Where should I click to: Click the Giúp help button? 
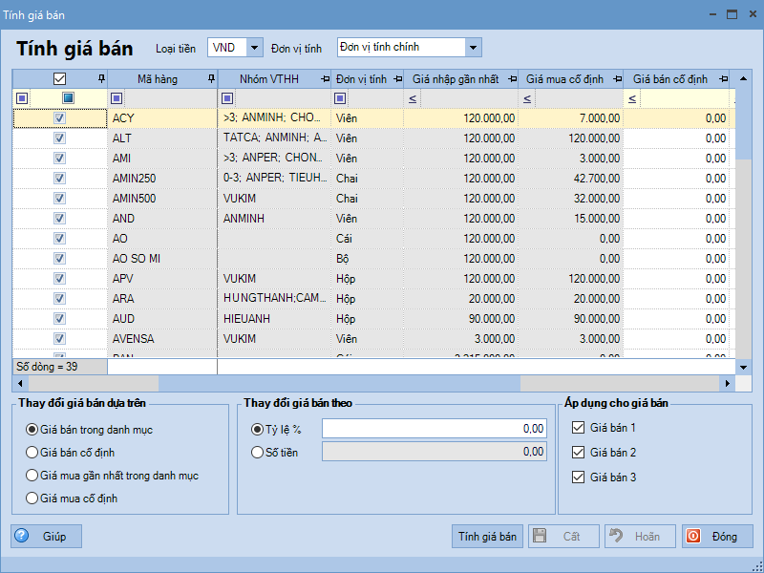pos(46,537)
